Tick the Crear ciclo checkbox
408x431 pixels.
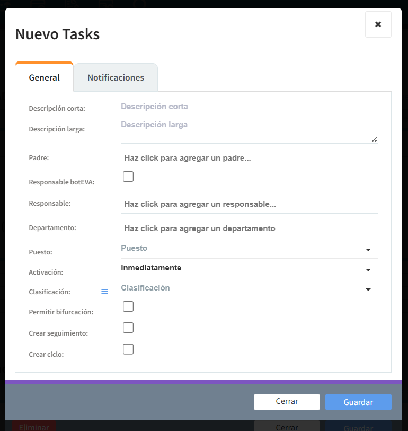[128, 349]
